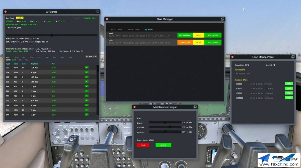
Task: Filter jobs by Shw
Action: pos(70,57)
